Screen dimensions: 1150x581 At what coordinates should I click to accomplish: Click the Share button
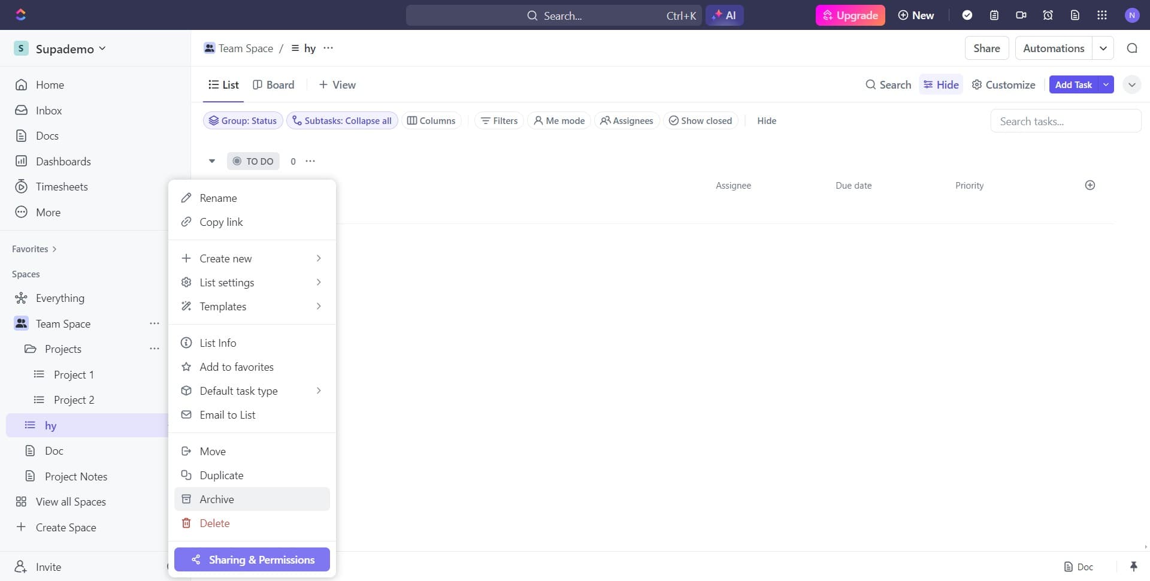tap(986, 48)
